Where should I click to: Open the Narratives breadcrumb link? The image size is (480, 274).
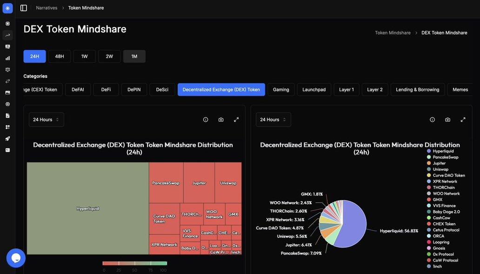(x=47, y=8)
